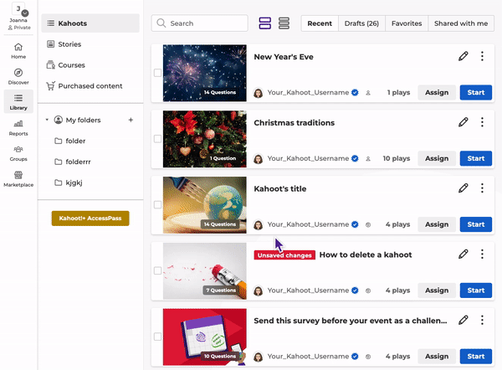The width and height of the screenshot is (502, 370).
Task: Click the folder icon next to kjgkj
Action: [59, 182]
